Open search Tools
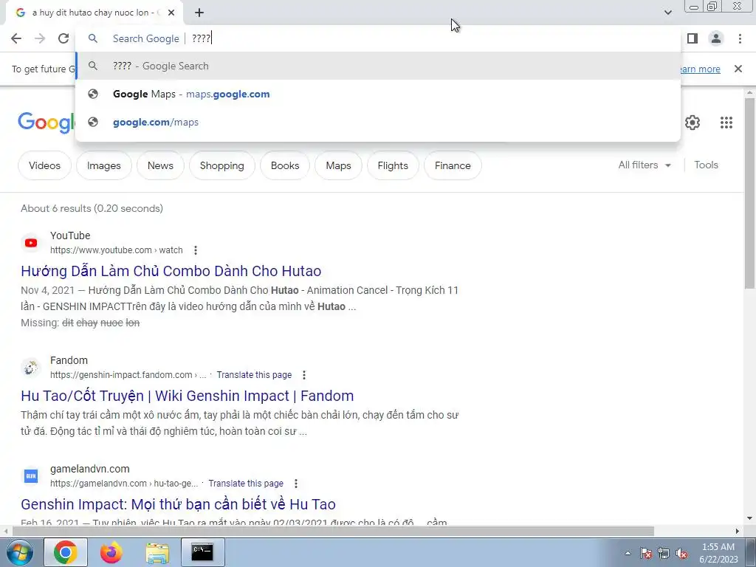Image resolution: width=756 pixels, height=567 pixels. [x=706, y=165]
